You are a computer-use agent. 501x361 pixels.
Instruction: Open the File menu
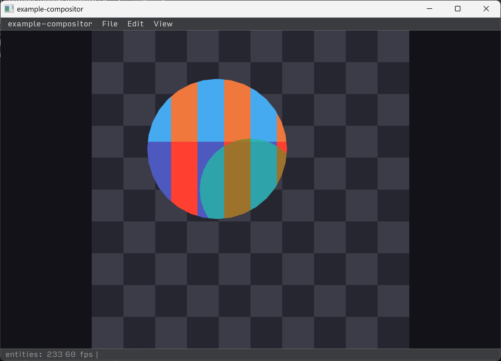click(x=110, y=24)
